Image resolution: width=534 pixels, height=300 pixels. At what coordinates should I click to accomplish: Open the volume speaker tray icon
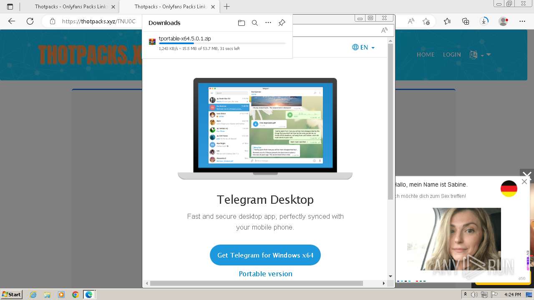[474, 295]
